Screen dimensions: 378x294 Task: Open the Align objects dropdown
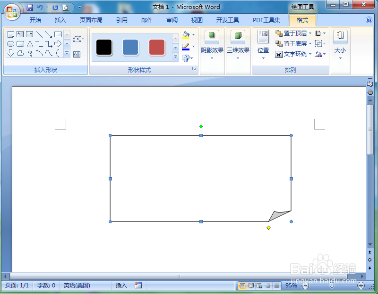[320, 33]
